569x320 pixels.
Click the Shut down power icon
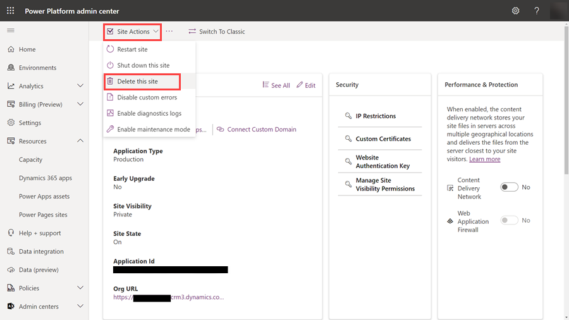click(x=110, y=65)
